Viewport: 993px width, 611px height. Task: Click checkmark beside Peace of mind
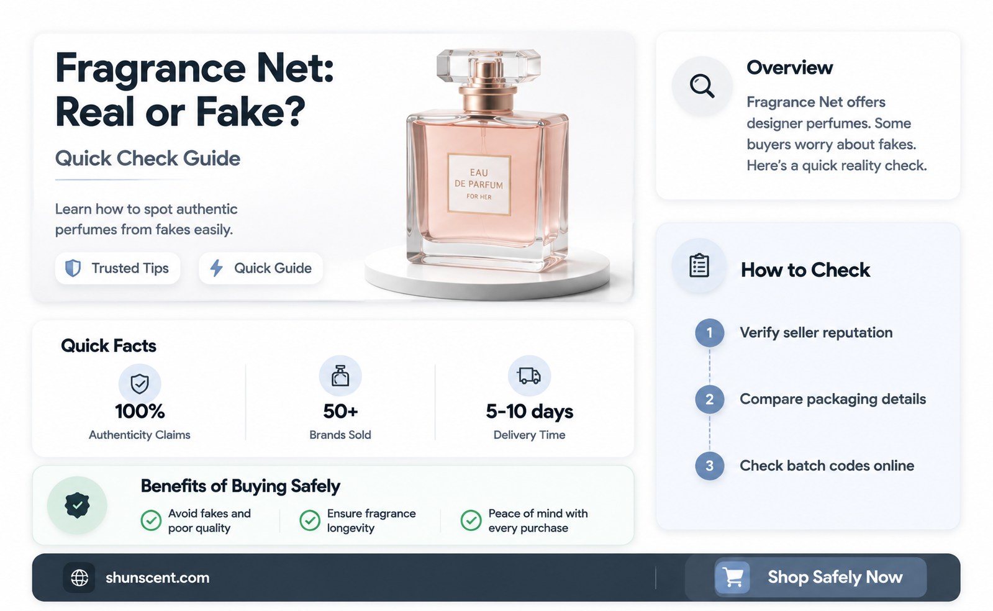click(x=471, y=520)
